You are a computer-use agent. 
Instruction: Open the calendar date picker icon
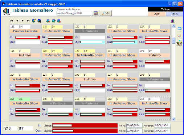point(96,13)
